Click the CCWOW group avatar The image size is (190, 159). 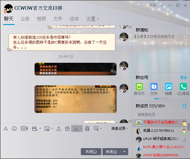pos(8,9)
